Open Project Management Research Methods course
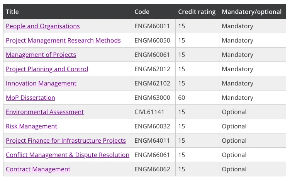Image resolution: width=290 pixels, height=181 pixels. [63, 41]
